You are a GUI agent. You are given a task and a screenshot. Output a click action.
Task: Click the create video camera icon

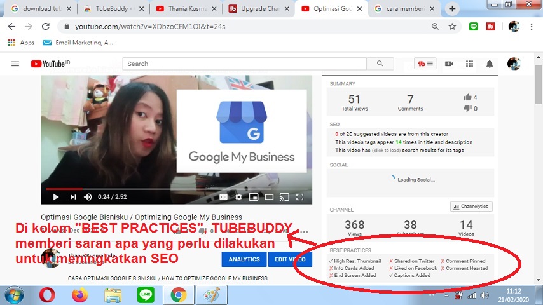[449, 64]
